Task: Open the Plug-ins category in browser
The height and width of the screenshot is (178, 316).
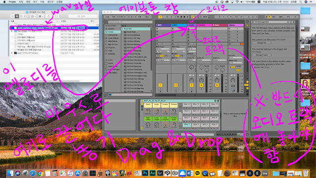Action: (x=111, y=47)
